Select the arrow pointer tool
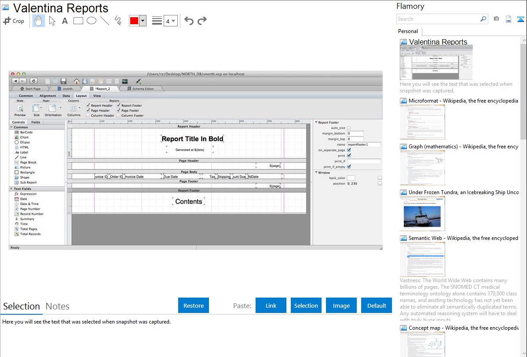Image resolution: width=527 pixels, height=357 pixels. click(52, 21)
